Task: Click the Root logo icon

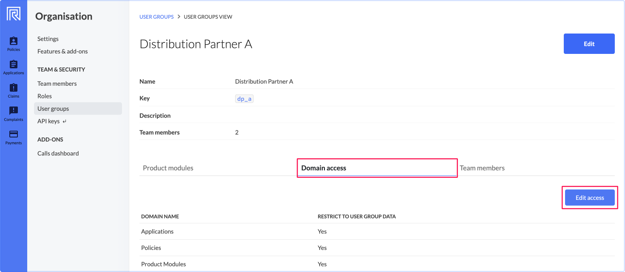Action: pyautogui.click(x=14, y=14)
